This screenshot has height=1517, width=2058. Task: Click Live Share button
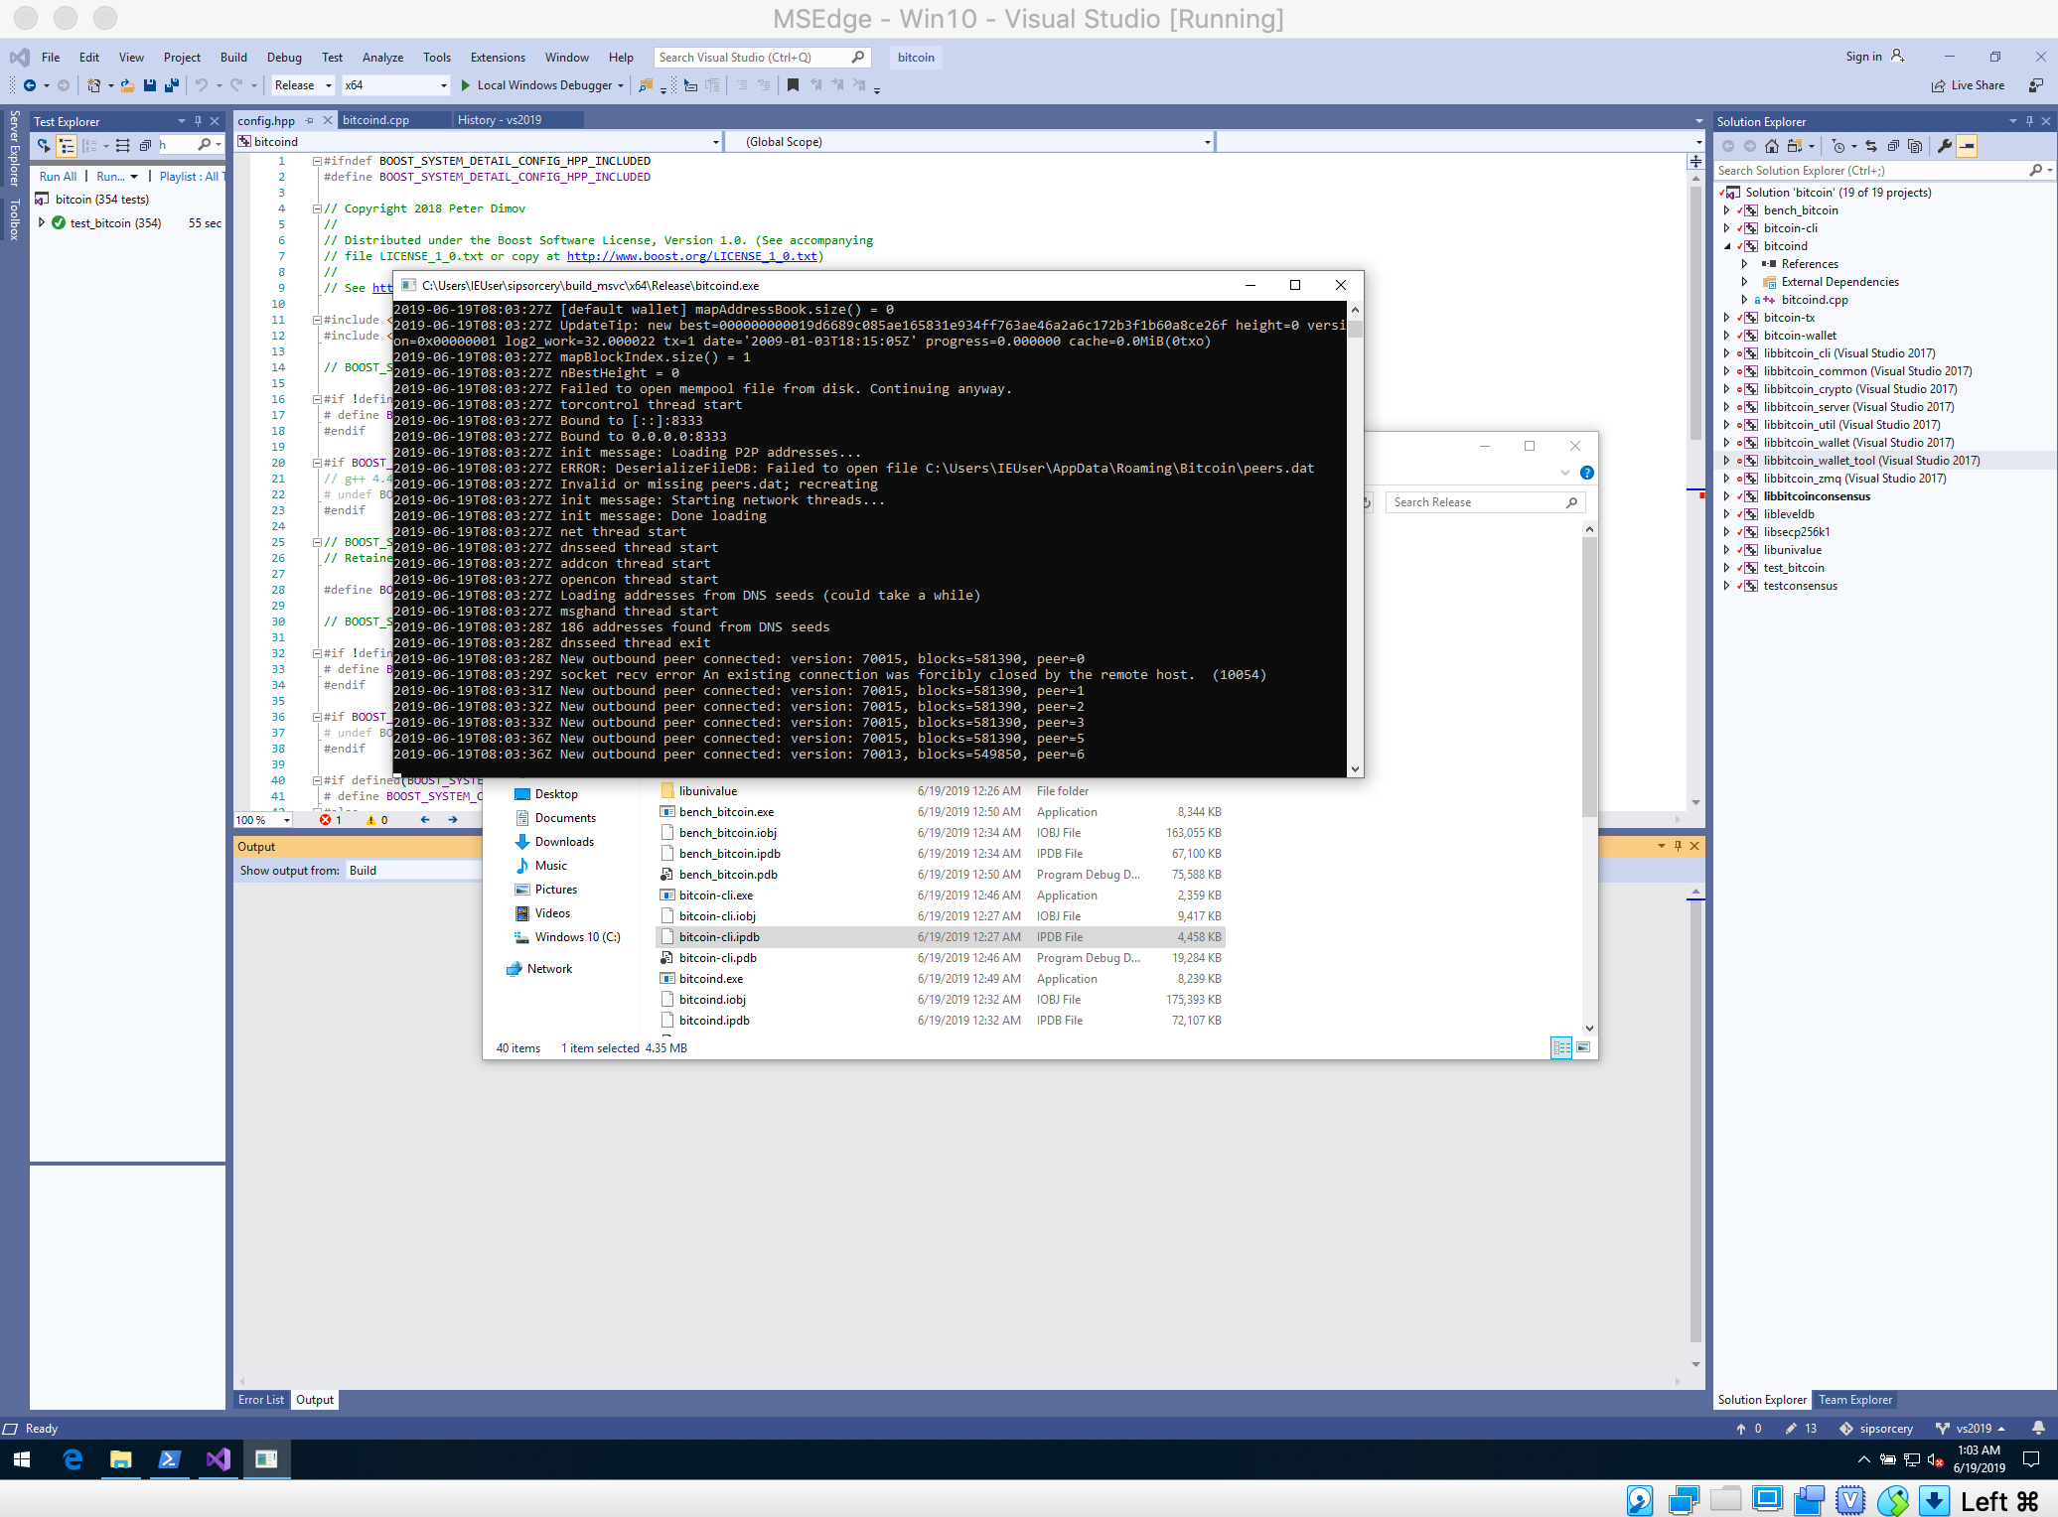click(1968, 85)
